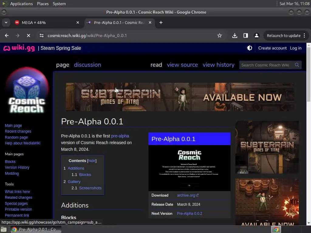Screen dimensions: 311x233
Task: Go to Pre-Alpha 0.0.2 next version
Action: coord(190,213)
